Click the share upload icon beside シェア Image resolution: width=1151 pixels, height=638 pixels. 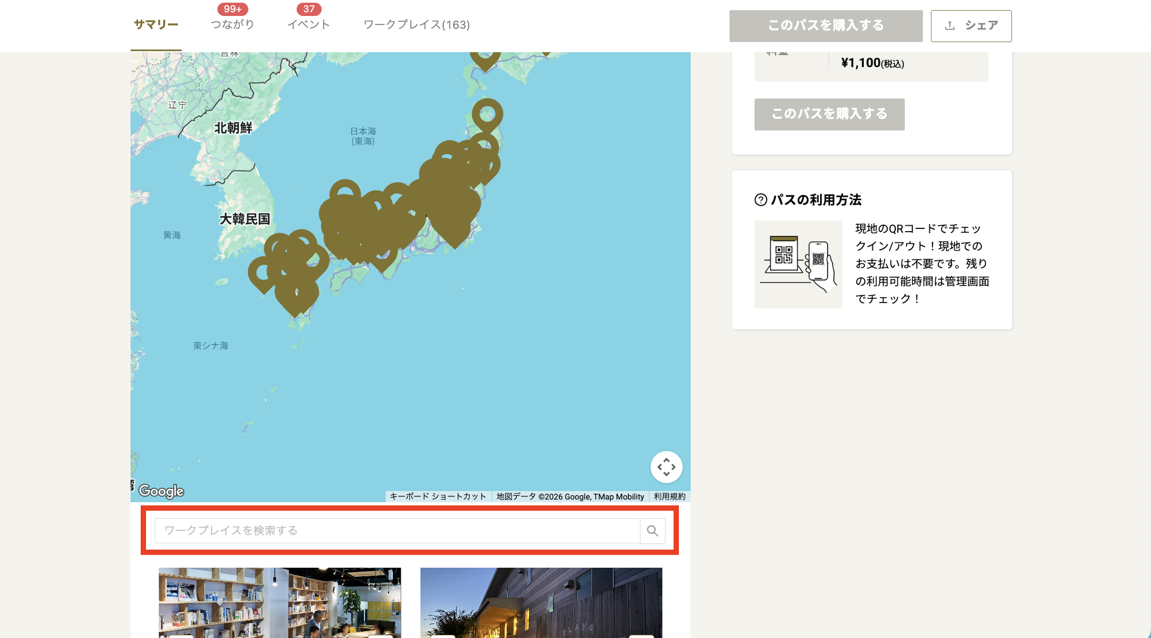(951, 24)
